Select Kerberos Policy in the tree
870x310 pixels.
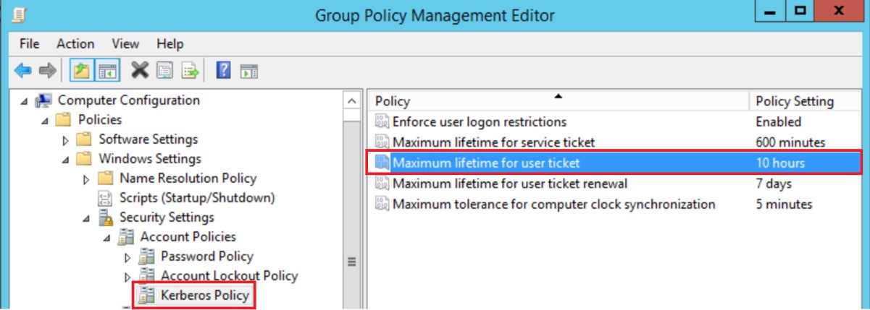pos(205,295)
